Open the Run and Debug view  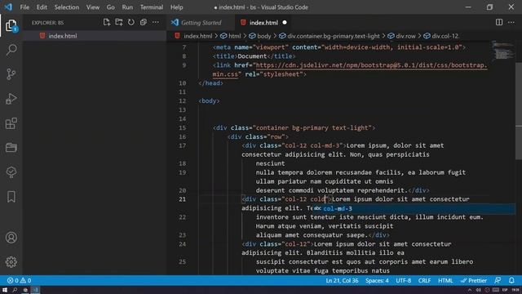click(x=11, y=99)
